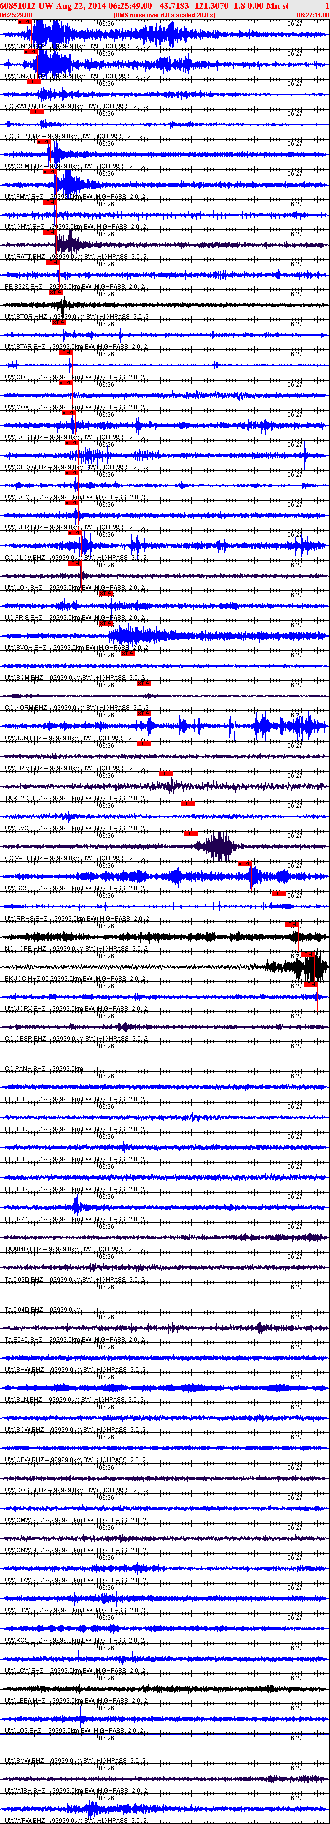
Task: Click the 'PB B019 EHZ' trace label
Action: (24, 1190)
